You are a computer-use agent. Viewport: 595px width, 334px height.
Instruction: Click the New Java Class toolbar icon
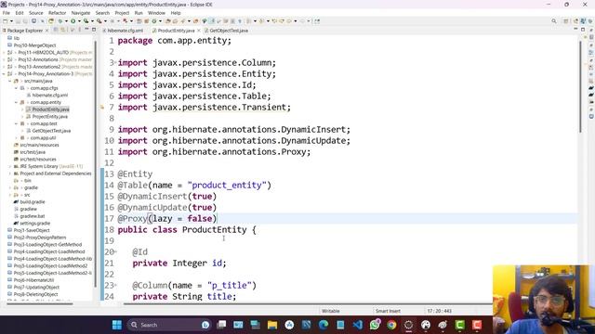(154, 21)
